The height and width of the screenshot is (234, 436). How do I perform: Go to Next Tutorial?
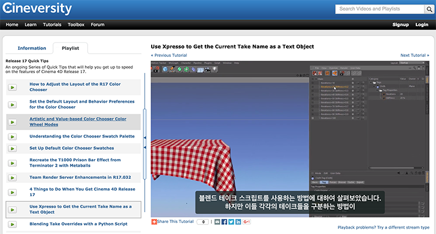pyautogui.click(x=414, y=55)
